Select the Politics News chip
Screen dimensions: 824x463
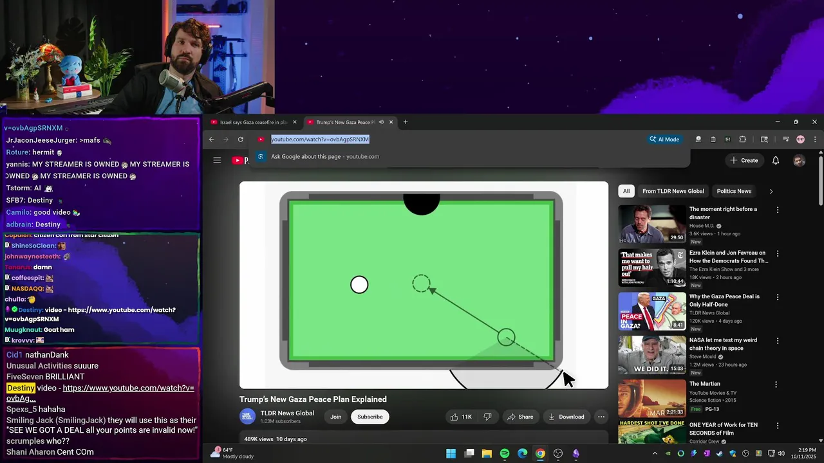click(x=734, y=191)
